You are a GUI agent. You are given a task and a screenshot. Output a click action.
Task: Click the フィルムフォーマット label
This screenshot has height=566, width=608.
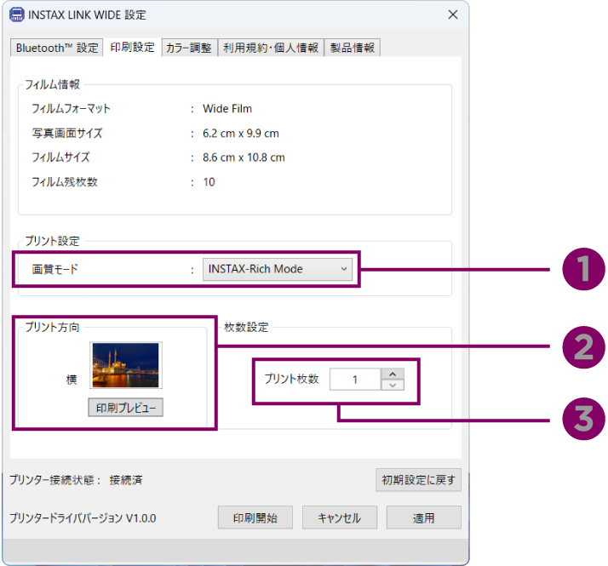(x=71, y=109)
